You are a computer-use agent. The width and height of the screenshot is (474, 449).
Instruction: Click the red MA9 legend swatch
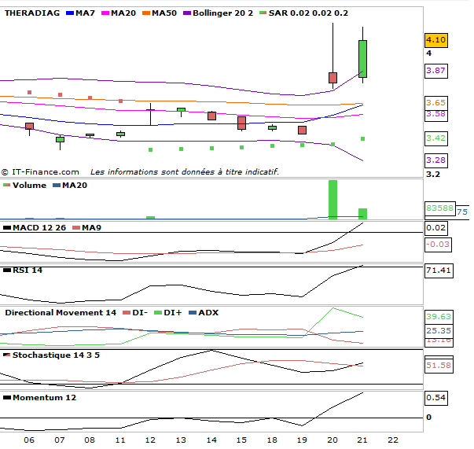tap(76, 228)
